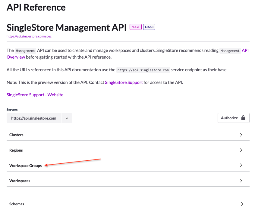Expand the Clusters section
The height and width of the screenshot is (215, 255).
128,135
